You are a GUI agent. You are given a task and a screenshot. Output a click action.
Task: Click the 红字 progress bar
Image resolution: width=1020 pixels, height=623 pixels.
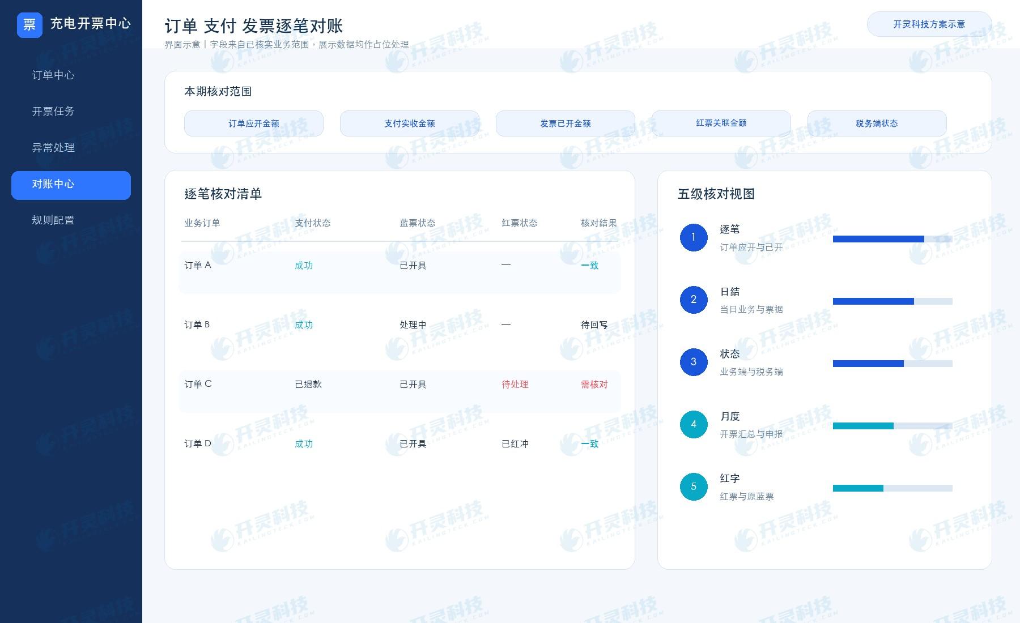click(x=892, y=488)
